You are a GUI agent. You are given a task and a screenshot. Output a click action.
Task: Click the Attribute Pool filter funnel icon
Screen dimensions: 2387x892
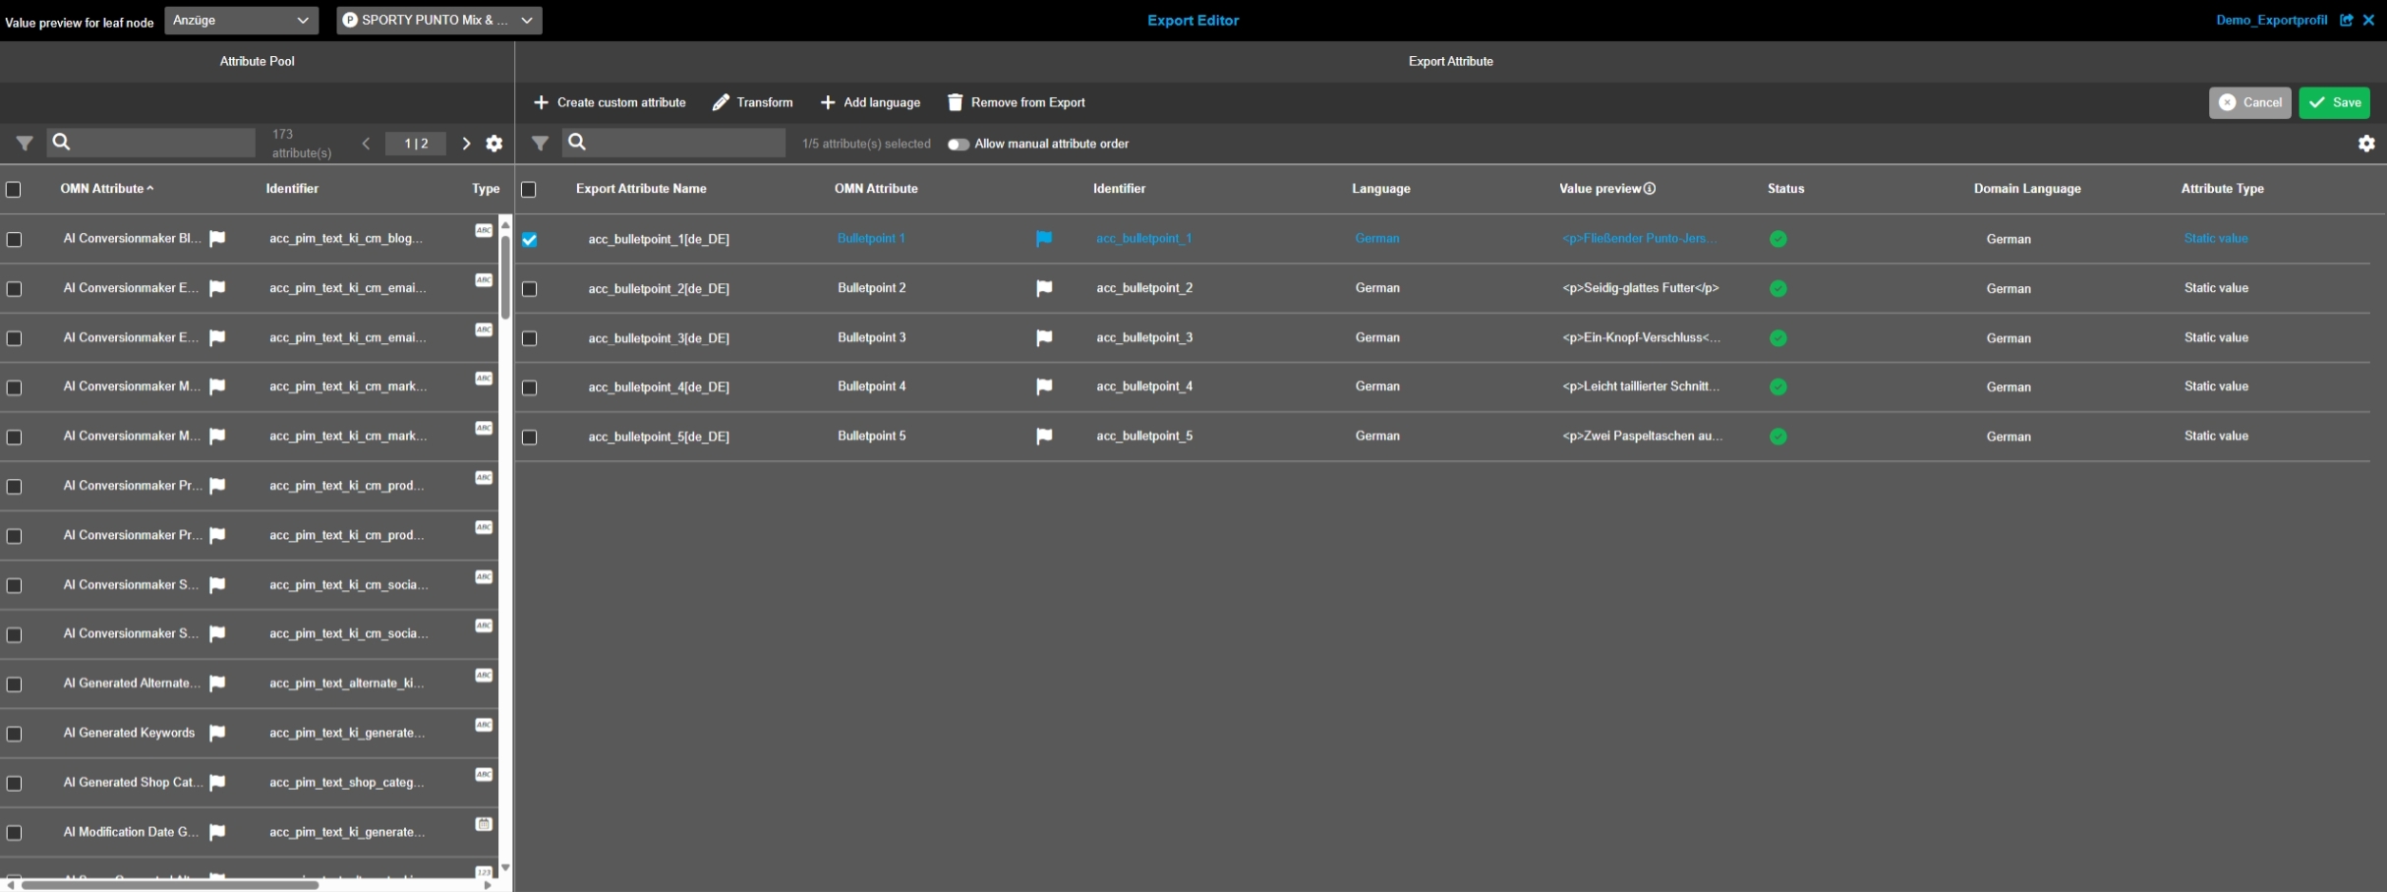point(25,144)
